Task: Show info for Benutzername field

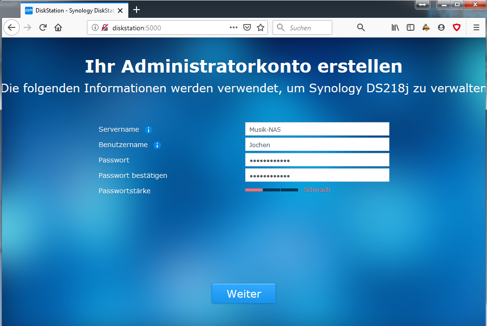Action: (157, 145)
